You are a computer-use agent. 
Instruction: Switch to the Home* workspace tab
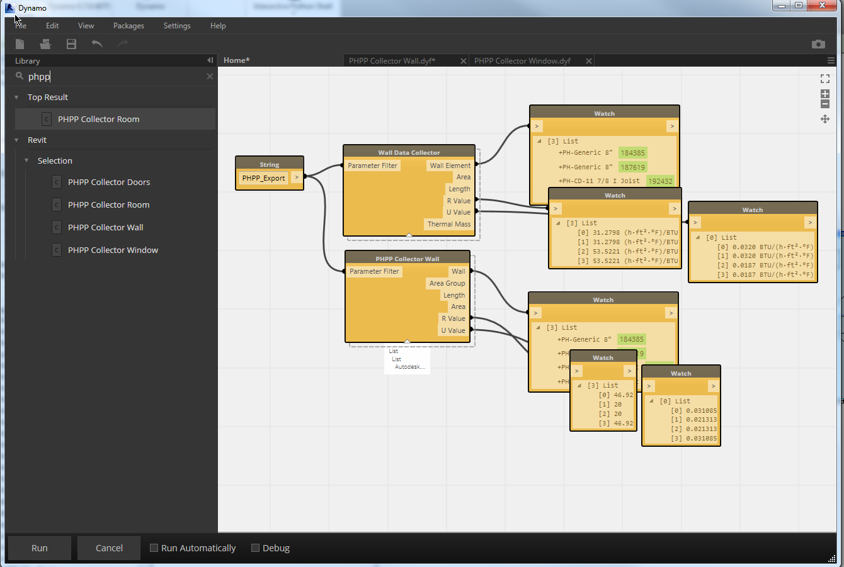(237, 60)
